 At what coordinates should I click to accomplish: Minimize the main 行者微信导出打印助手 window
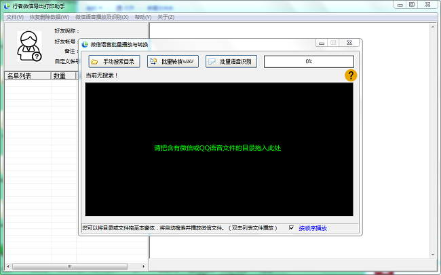click(400, 5)
